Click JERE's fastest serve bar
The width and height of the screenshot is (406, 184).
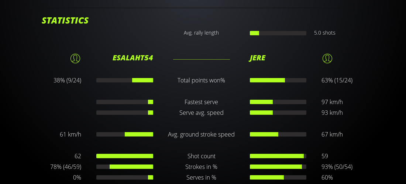(x=278, y=102)
